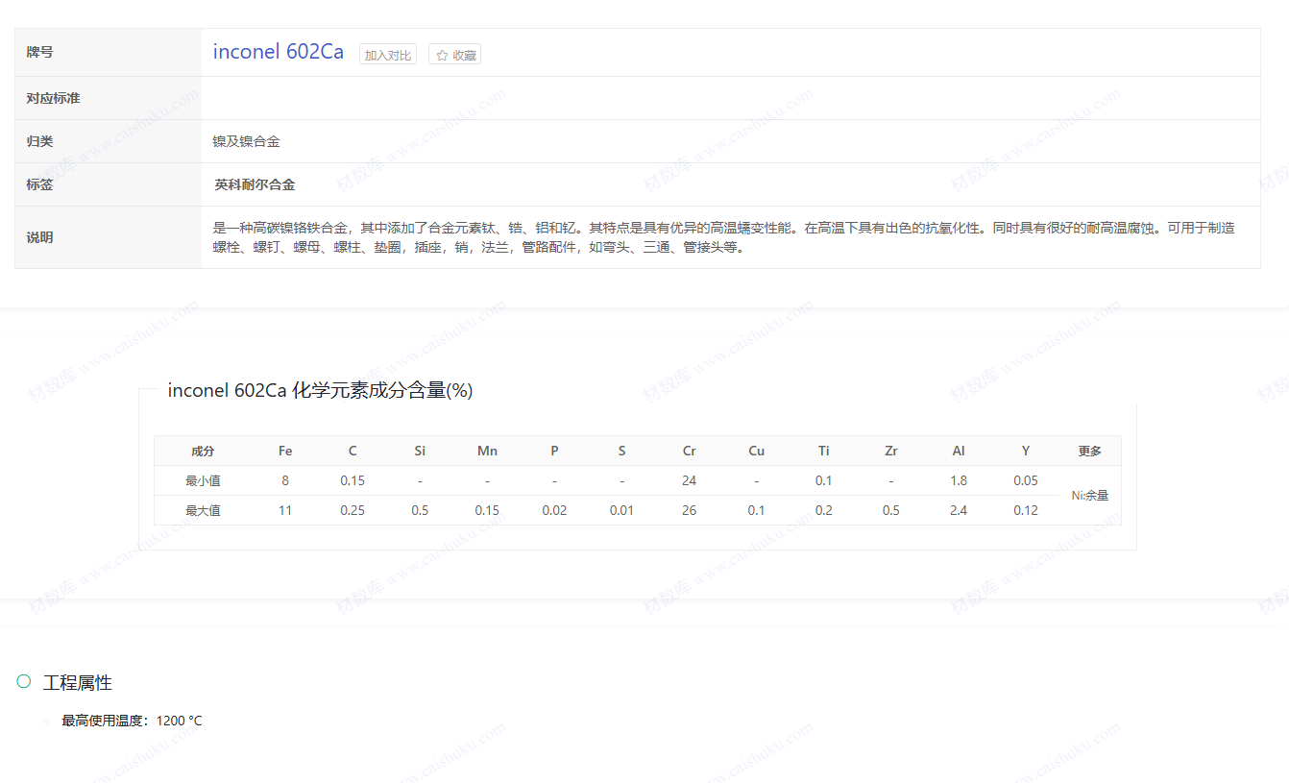Screen dimensions: 1289x783
Task: Click the Si column header
Action: tap(420, 451)
